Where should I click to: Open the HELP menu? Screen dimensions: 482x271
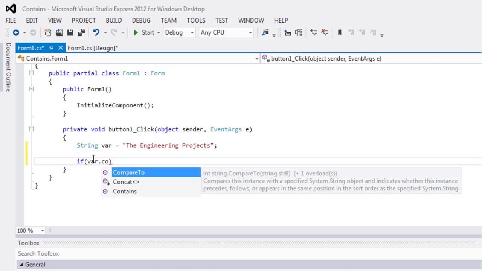[281, 20]
